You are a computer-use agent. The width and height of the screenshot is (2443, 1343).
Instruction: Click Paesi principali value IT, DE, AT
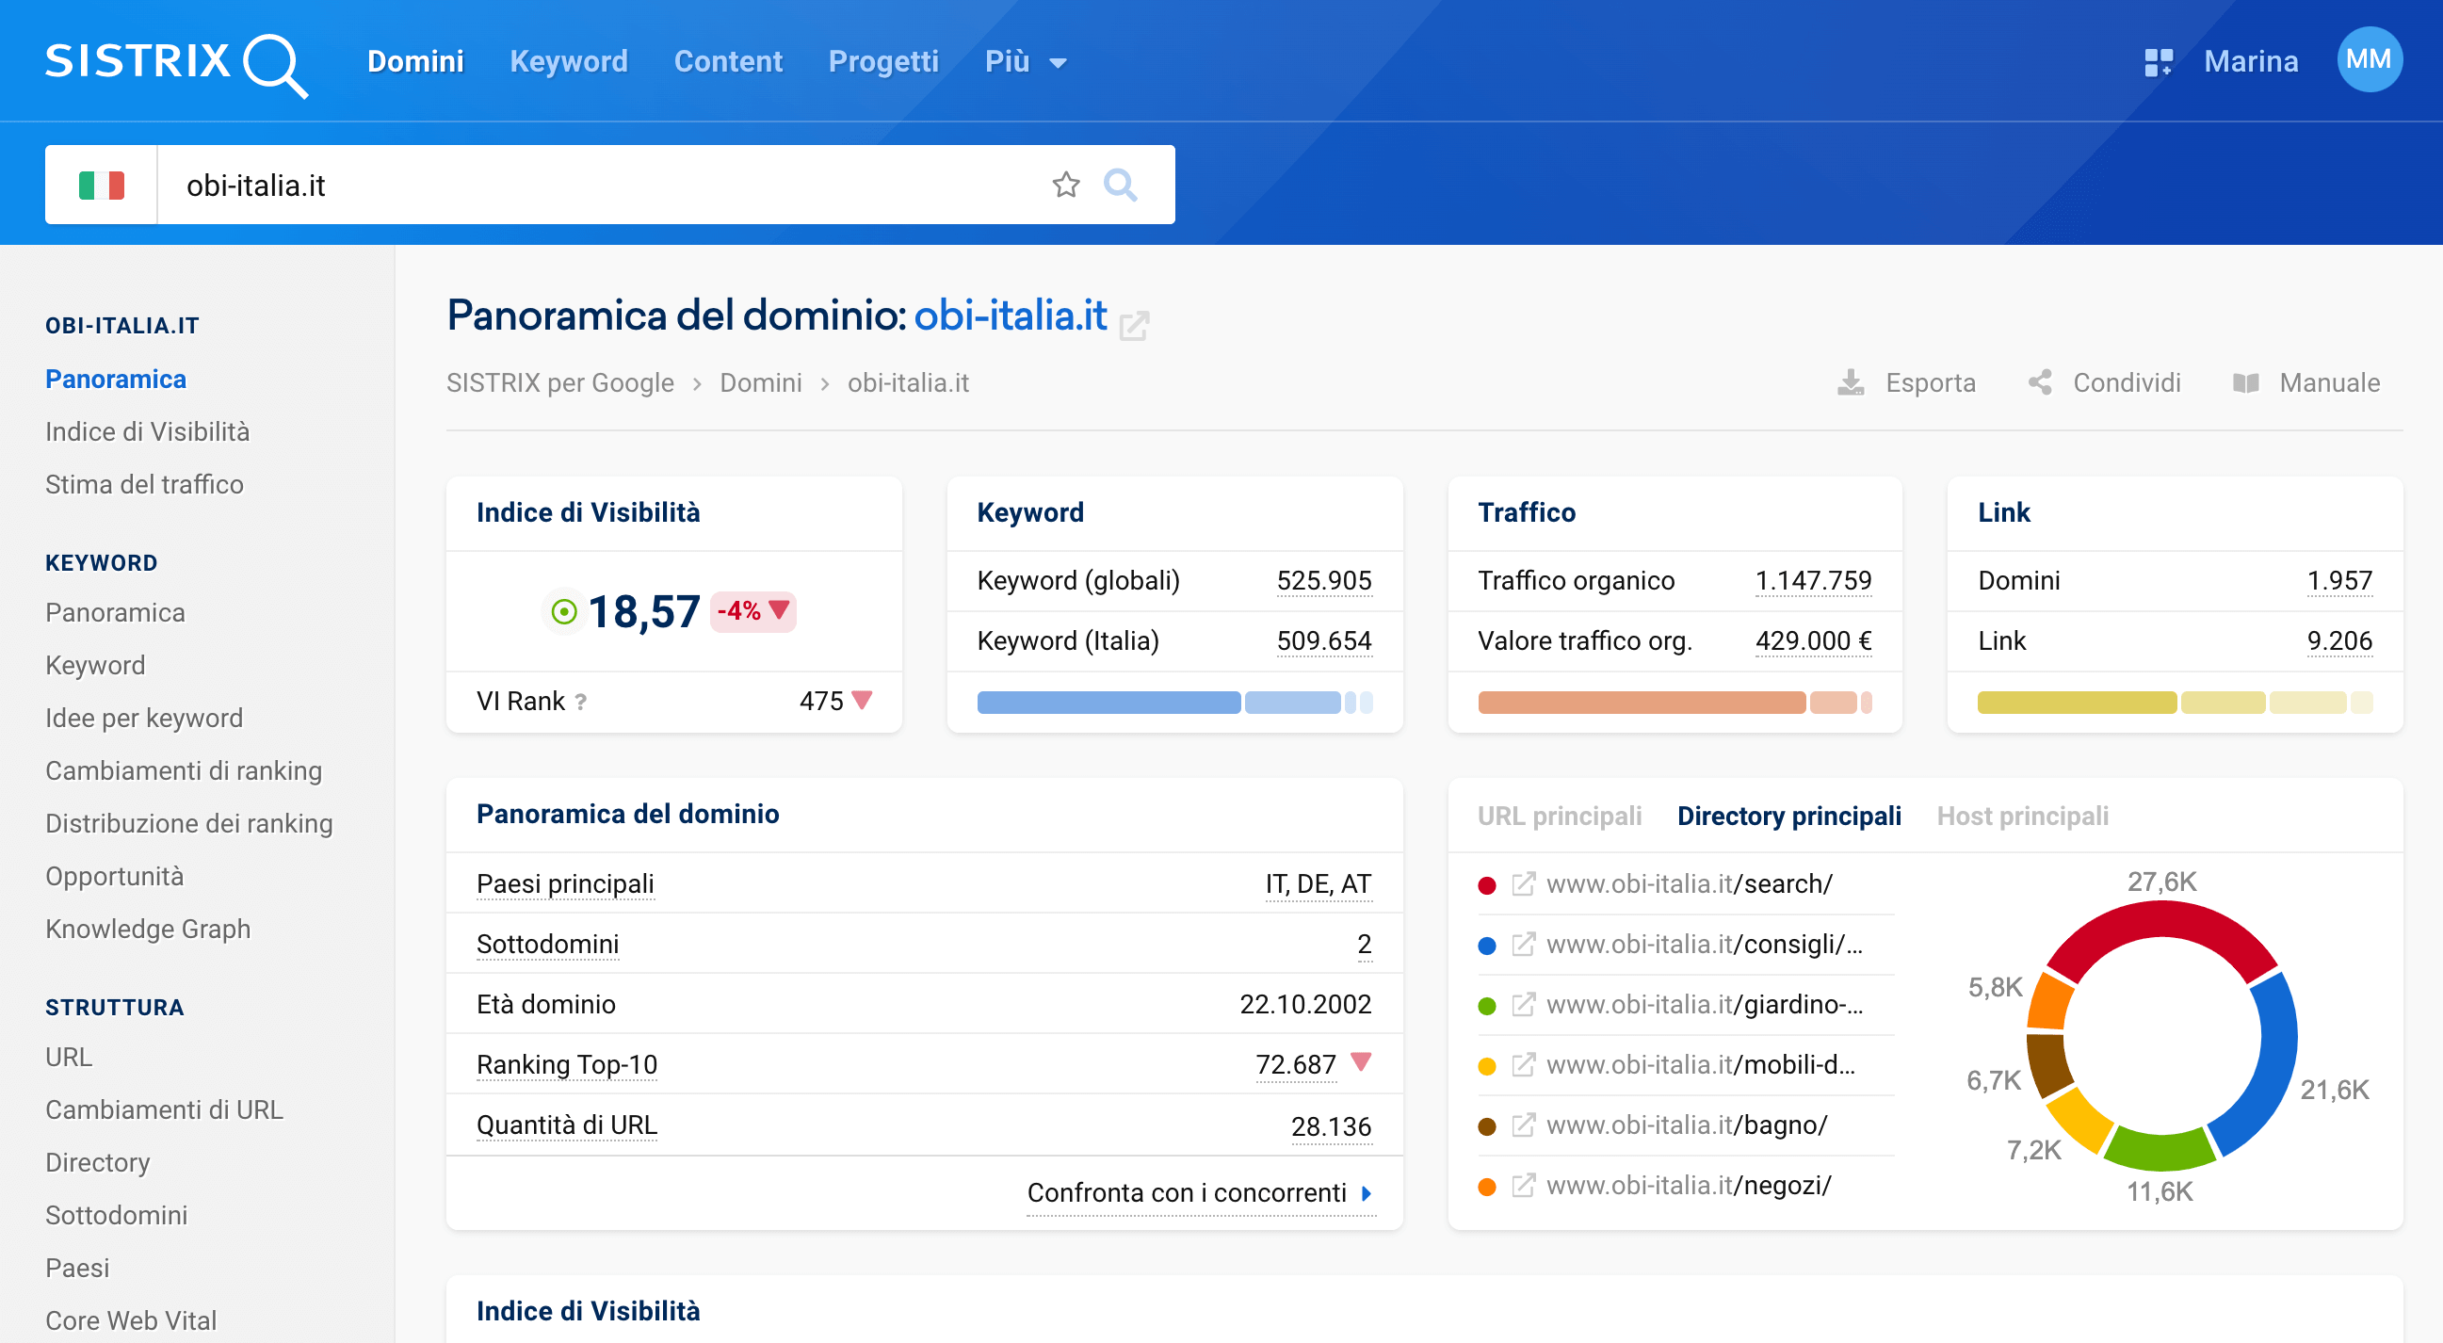[x=1319, y=884]
